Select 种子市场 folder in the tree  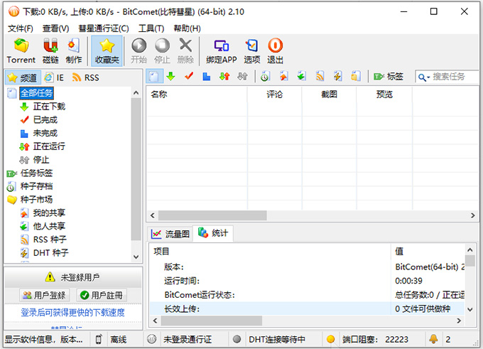click(36, 200)
